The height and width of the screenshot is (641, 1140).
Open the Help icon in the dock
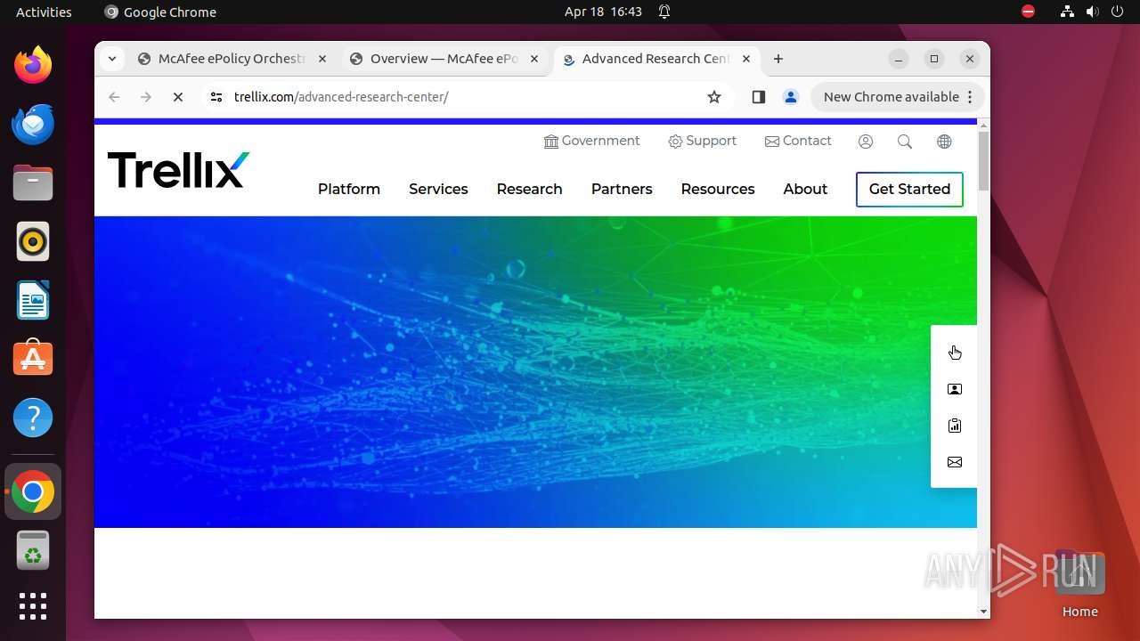coord(33,418)
